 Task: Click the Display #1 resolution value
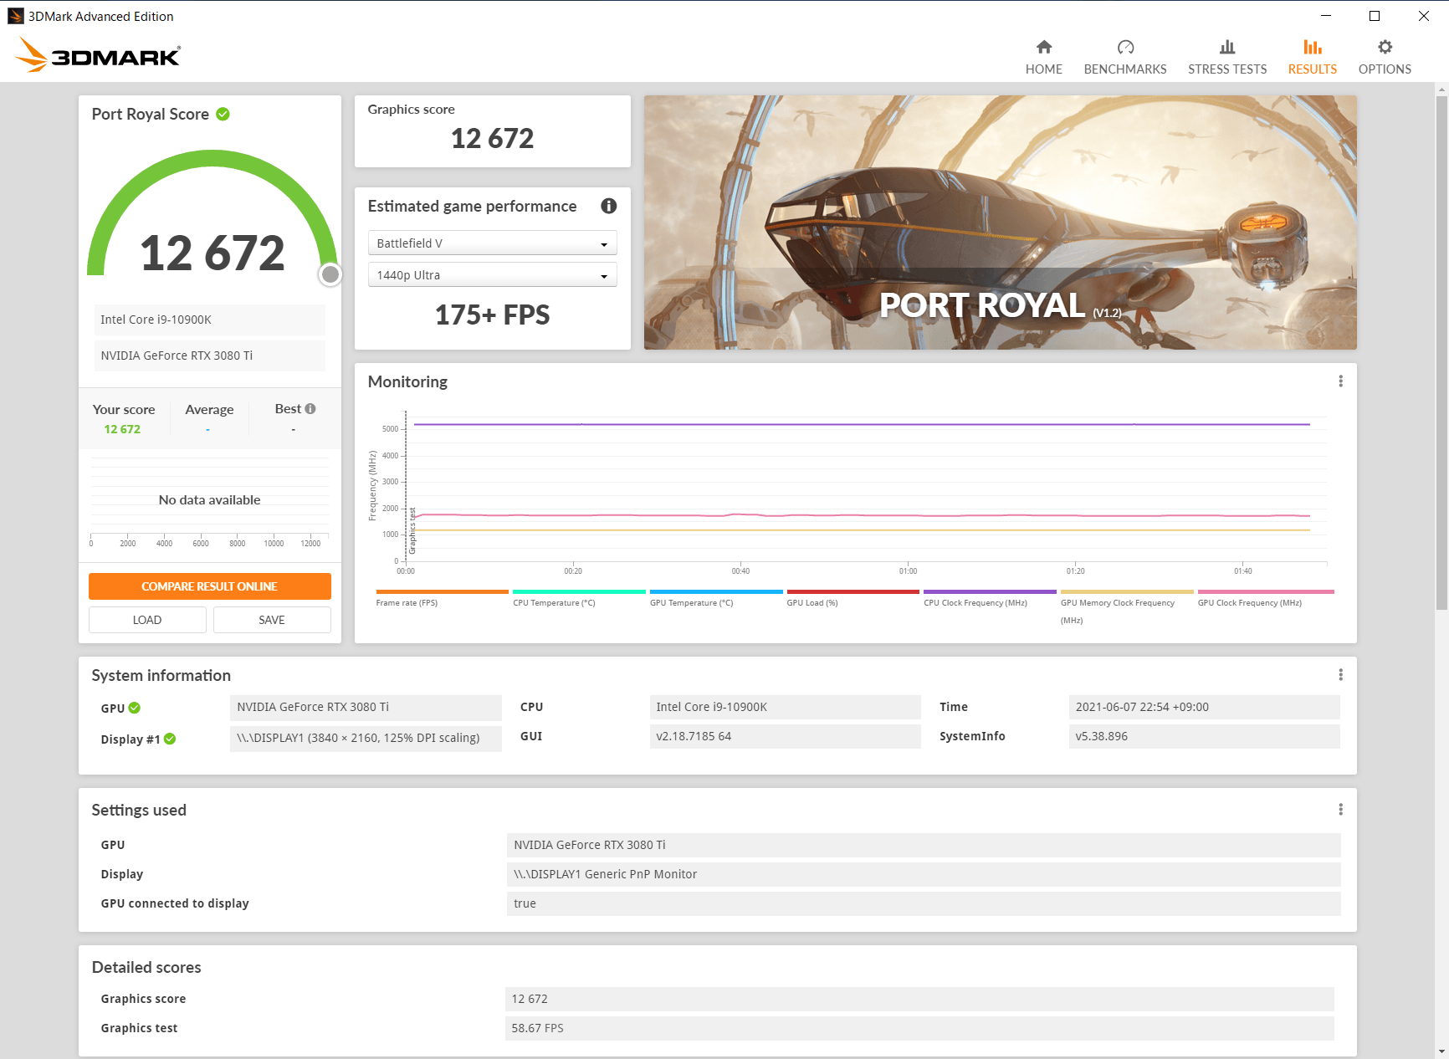pyautogui.click(x=366, y=738)
